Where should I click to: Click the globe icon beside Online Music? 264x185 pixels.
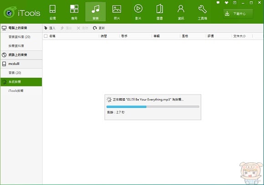pyautogui.click(x=4, y=55)
